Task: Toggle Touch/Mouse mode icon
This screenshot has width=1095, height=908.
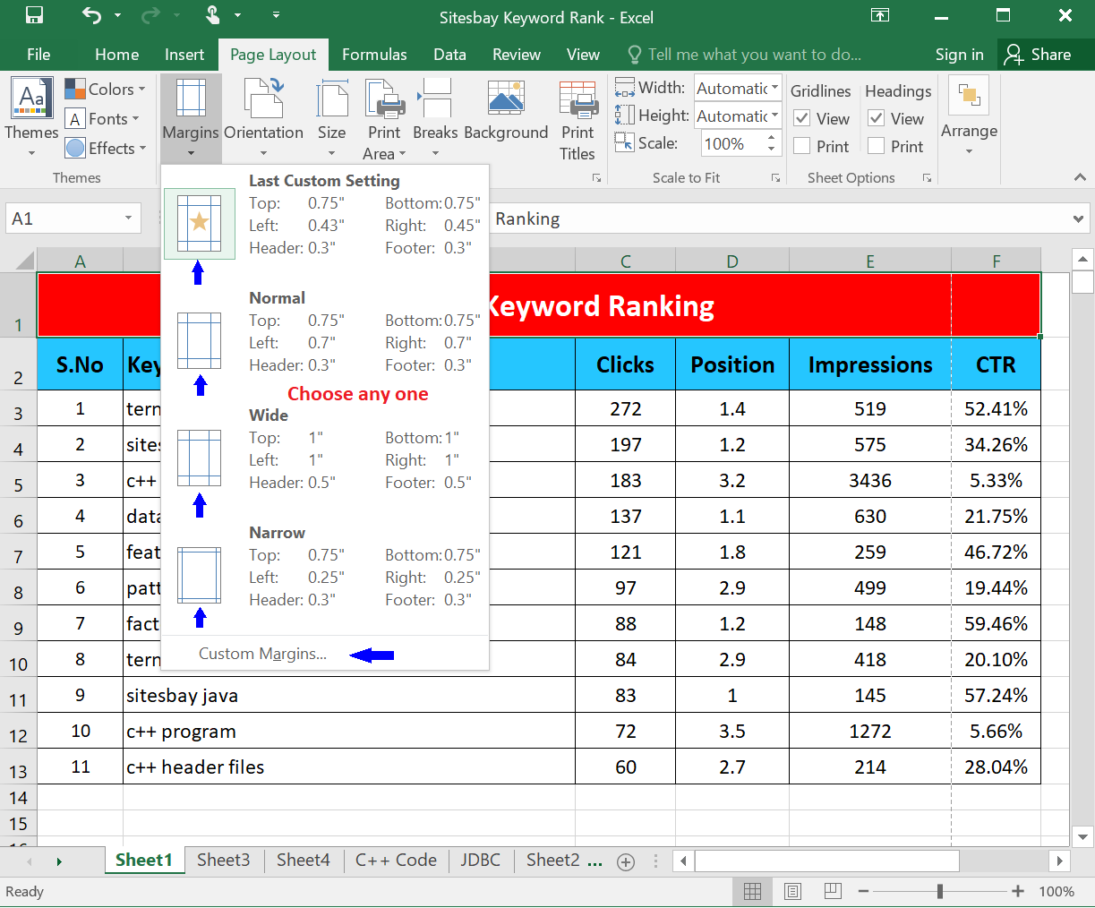Action: 212,15
